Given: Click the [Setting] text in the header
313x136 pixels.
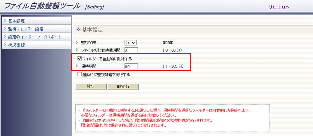Looking at the screenshot, I should [x=94, y=7].
